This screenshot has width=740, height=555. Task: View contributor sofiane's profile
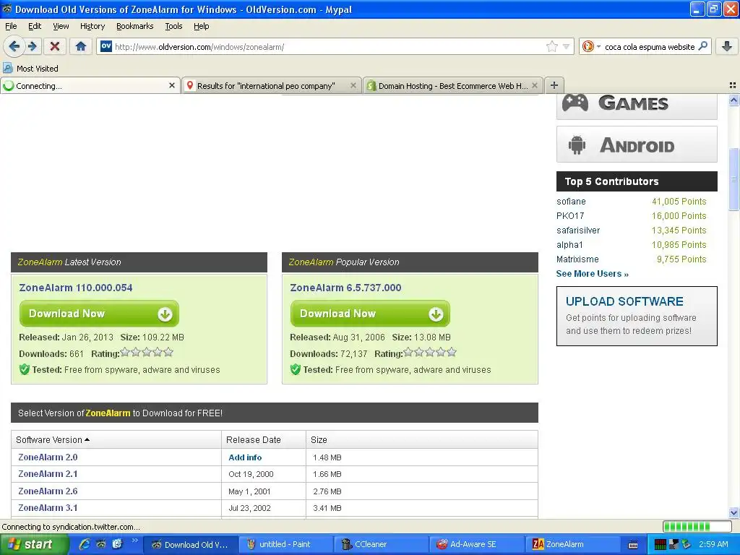coord(571,201)
